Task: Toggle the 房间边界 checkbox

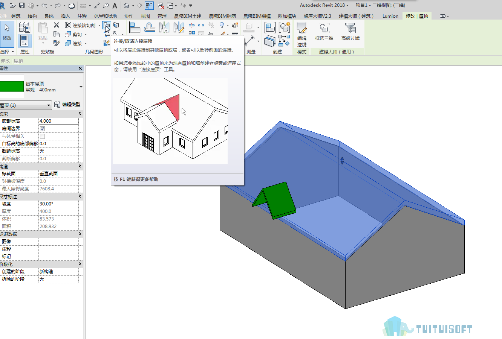Action: pos(42,129)
